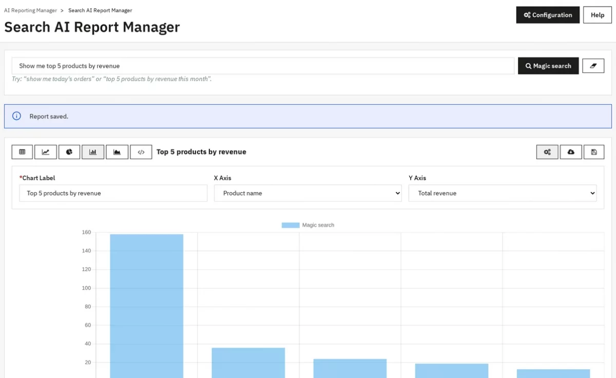Viewport: 616px width, 378px height.
Task: Click the 'Y Axis' field label
Action: (x=417, y=178)
